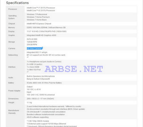Click the Intel HM76 Express Chipset text

point(39,24)
